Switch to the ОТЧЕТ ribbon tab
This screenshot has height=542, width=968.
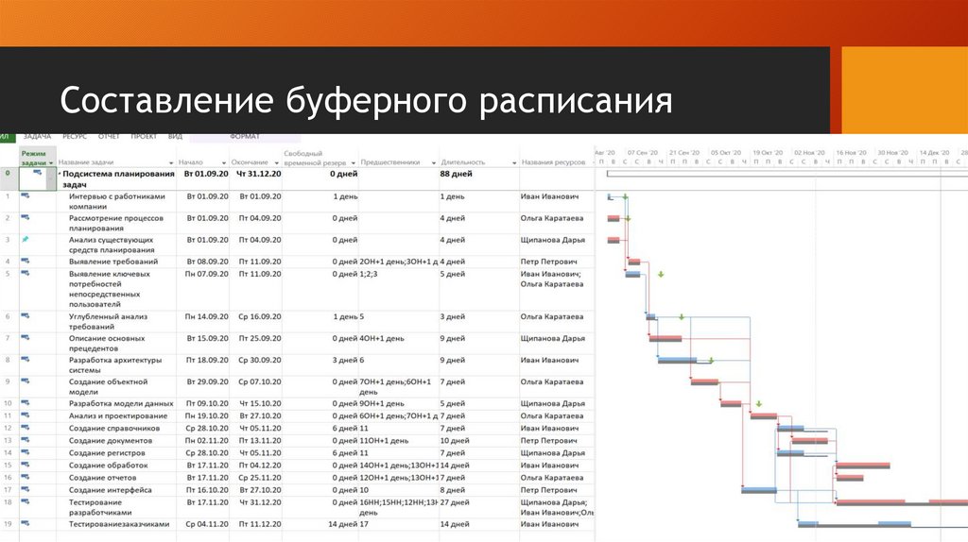pos(109,136)
